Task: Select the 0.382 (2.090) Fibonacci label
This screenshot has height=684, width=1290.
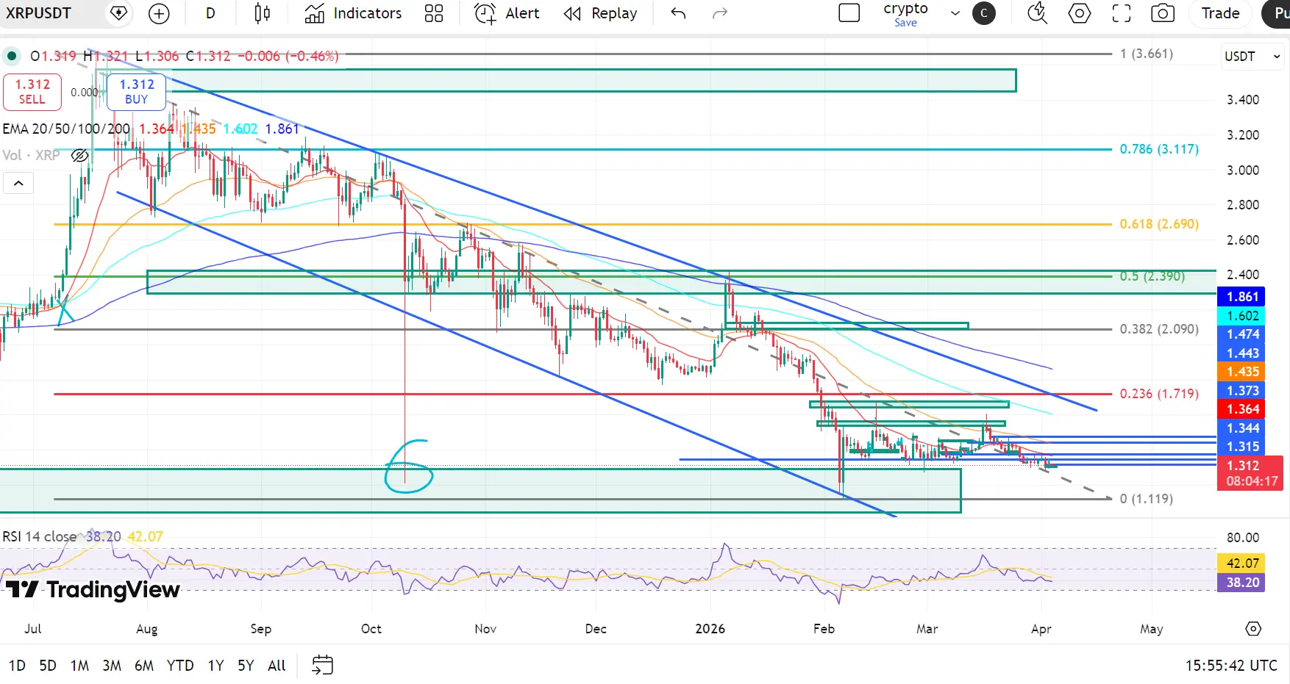Action: tap(1159, 329)
